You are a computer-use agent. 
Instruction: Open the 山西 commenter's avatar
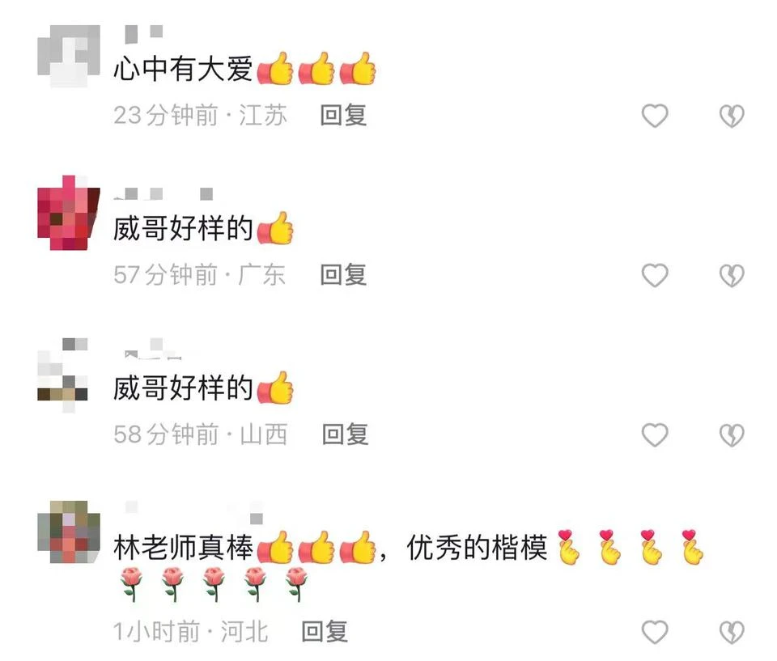click(x=63, y=375)
